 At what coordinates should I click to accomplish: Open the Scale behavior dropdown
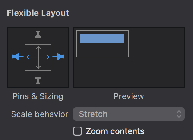129,114
